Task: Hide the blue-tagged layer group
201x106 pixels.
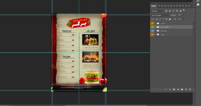Action: (152, 31)
